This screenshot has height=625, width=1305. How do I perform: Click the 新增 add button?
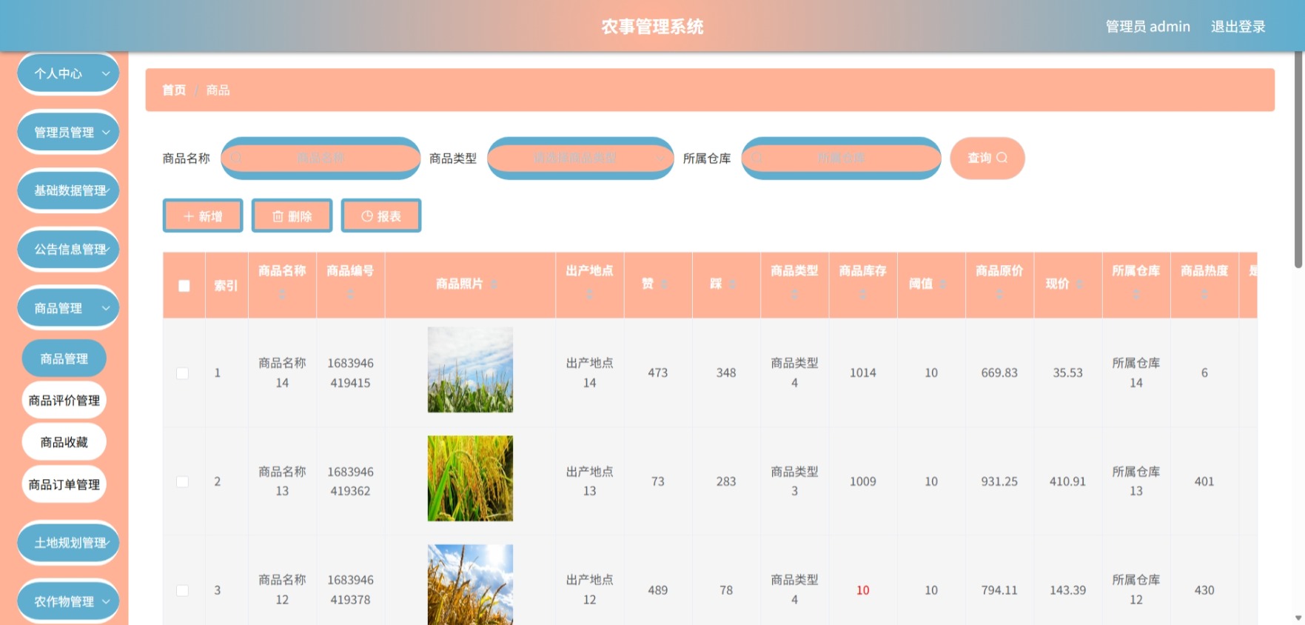[x=203, y=215]
